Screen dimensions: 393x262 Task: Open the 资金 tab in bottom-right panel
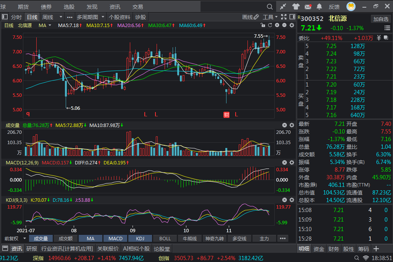[319, 249]
